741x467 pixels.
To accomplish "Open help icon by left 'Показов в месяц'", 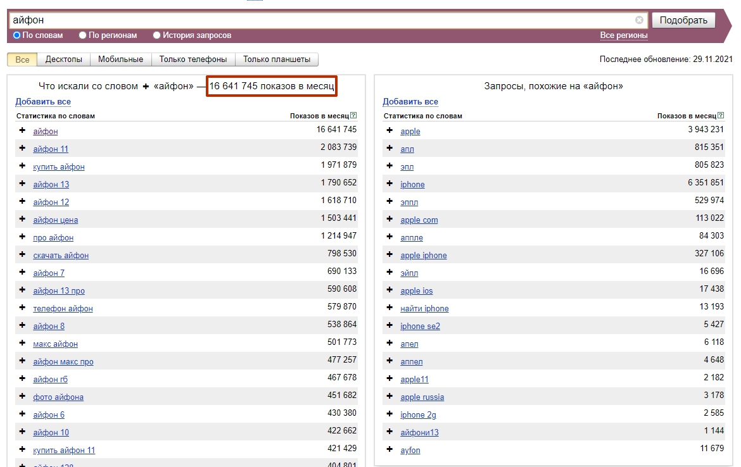I will click(353, 115).
